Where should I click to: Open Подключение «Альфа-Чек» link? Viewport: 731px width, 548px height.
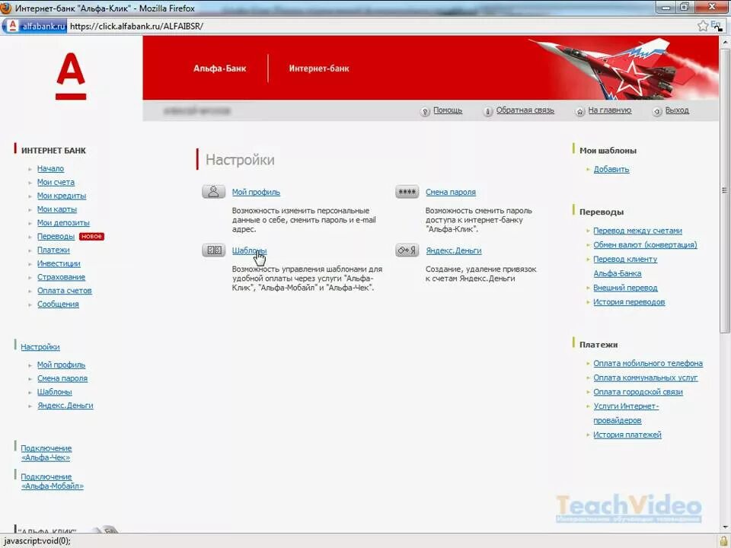coord(46,453)
